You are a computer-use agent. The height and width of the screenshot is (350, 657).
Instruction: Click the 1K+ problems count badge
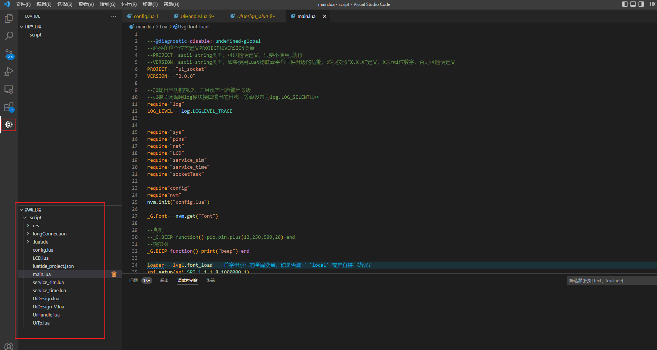[146, 280]
